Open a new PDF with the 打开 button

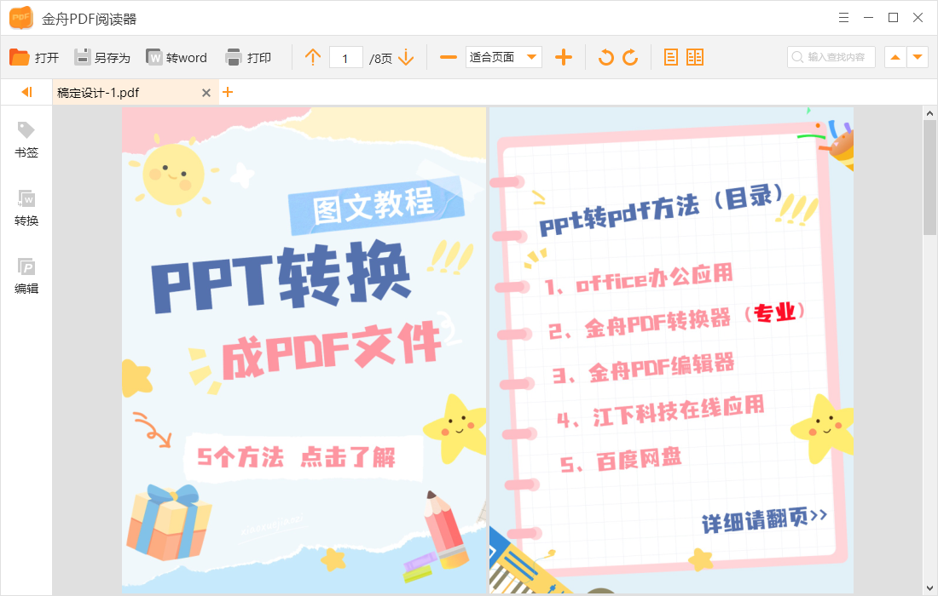point(34,57)
